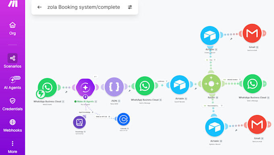The height and width of the screenshot is (155, 274).
Task: Click the 'Knowledge' module name label
Action: pyautogui.click(x=79, y=132)
